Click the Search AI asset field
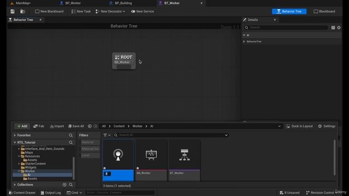Viewport: 349px width, 196px height. click(171, 135)
